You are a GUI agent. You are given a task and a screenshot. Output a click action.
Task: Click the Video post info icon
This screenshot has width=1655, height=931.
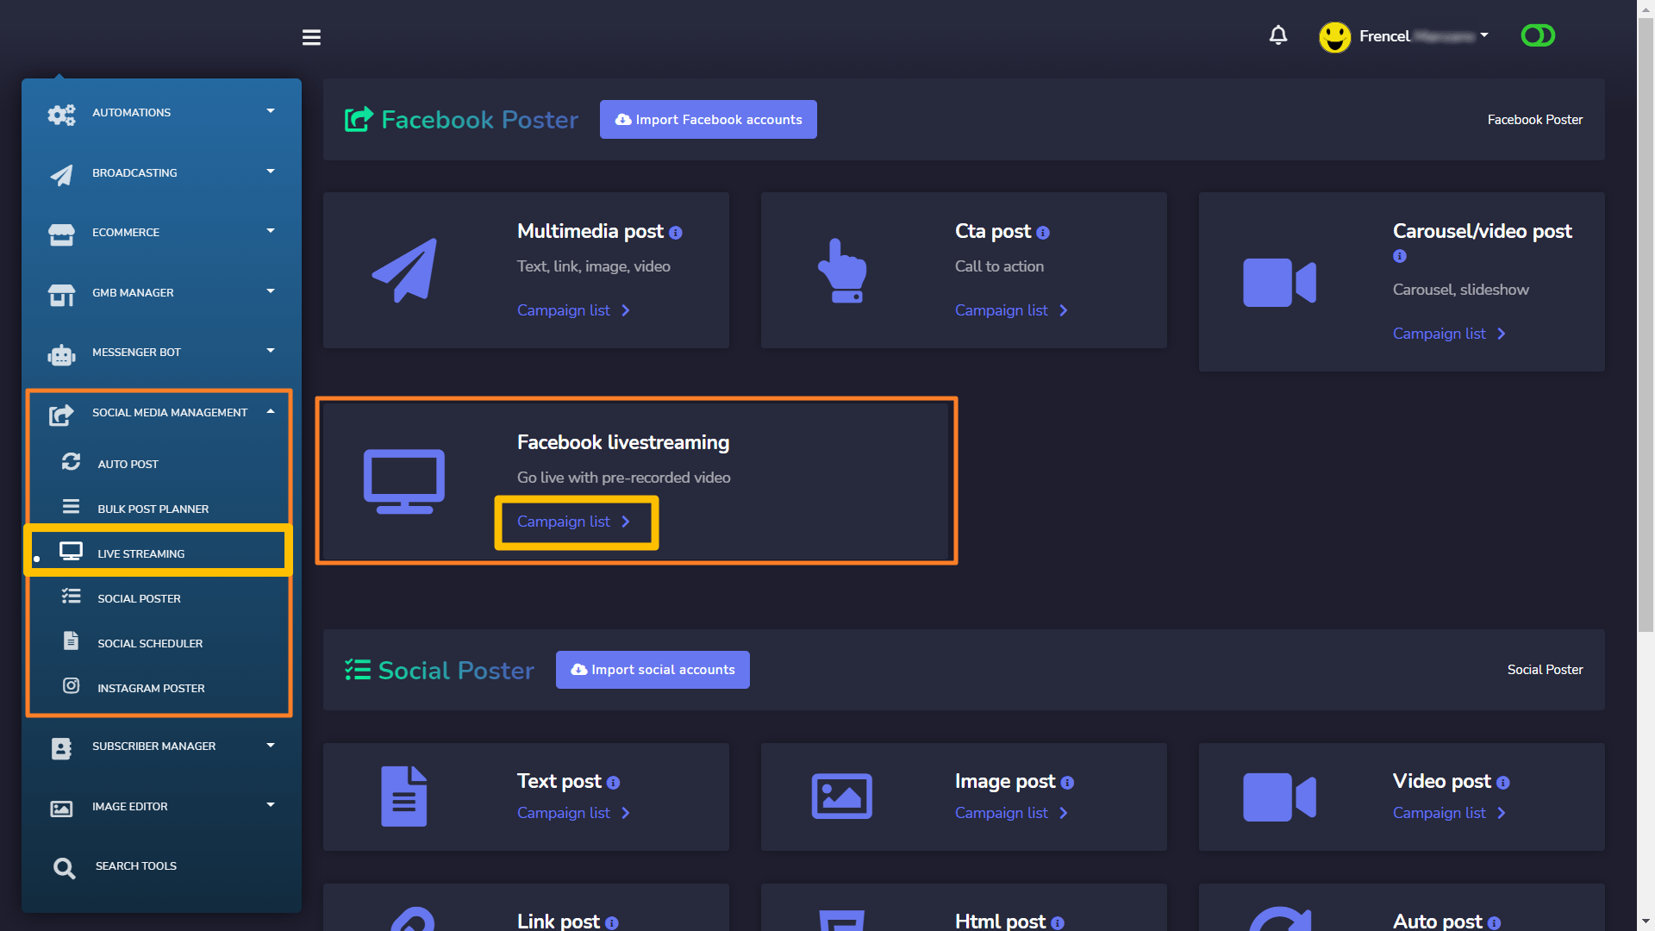coord(1502,783)
